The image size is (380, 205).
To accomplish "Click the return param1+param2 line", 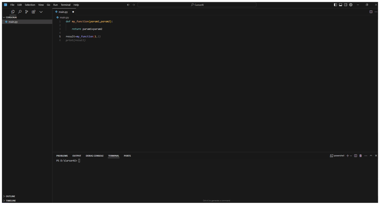I will [x=87, y=29].
